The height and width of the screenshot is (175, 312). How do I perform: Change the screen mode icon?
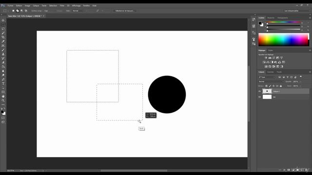click(x=3, y=122)
